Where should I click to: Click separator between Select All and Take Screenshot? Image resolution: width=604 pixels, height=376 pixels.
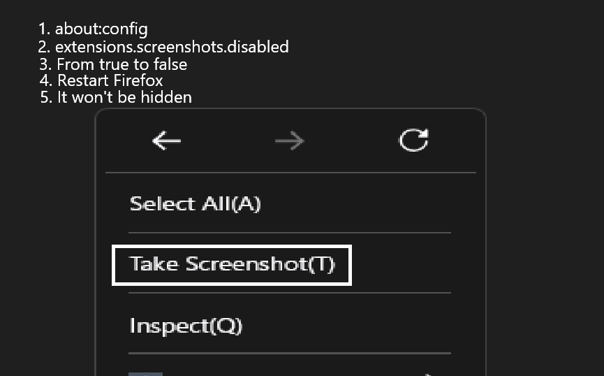[x=290, y=233]
